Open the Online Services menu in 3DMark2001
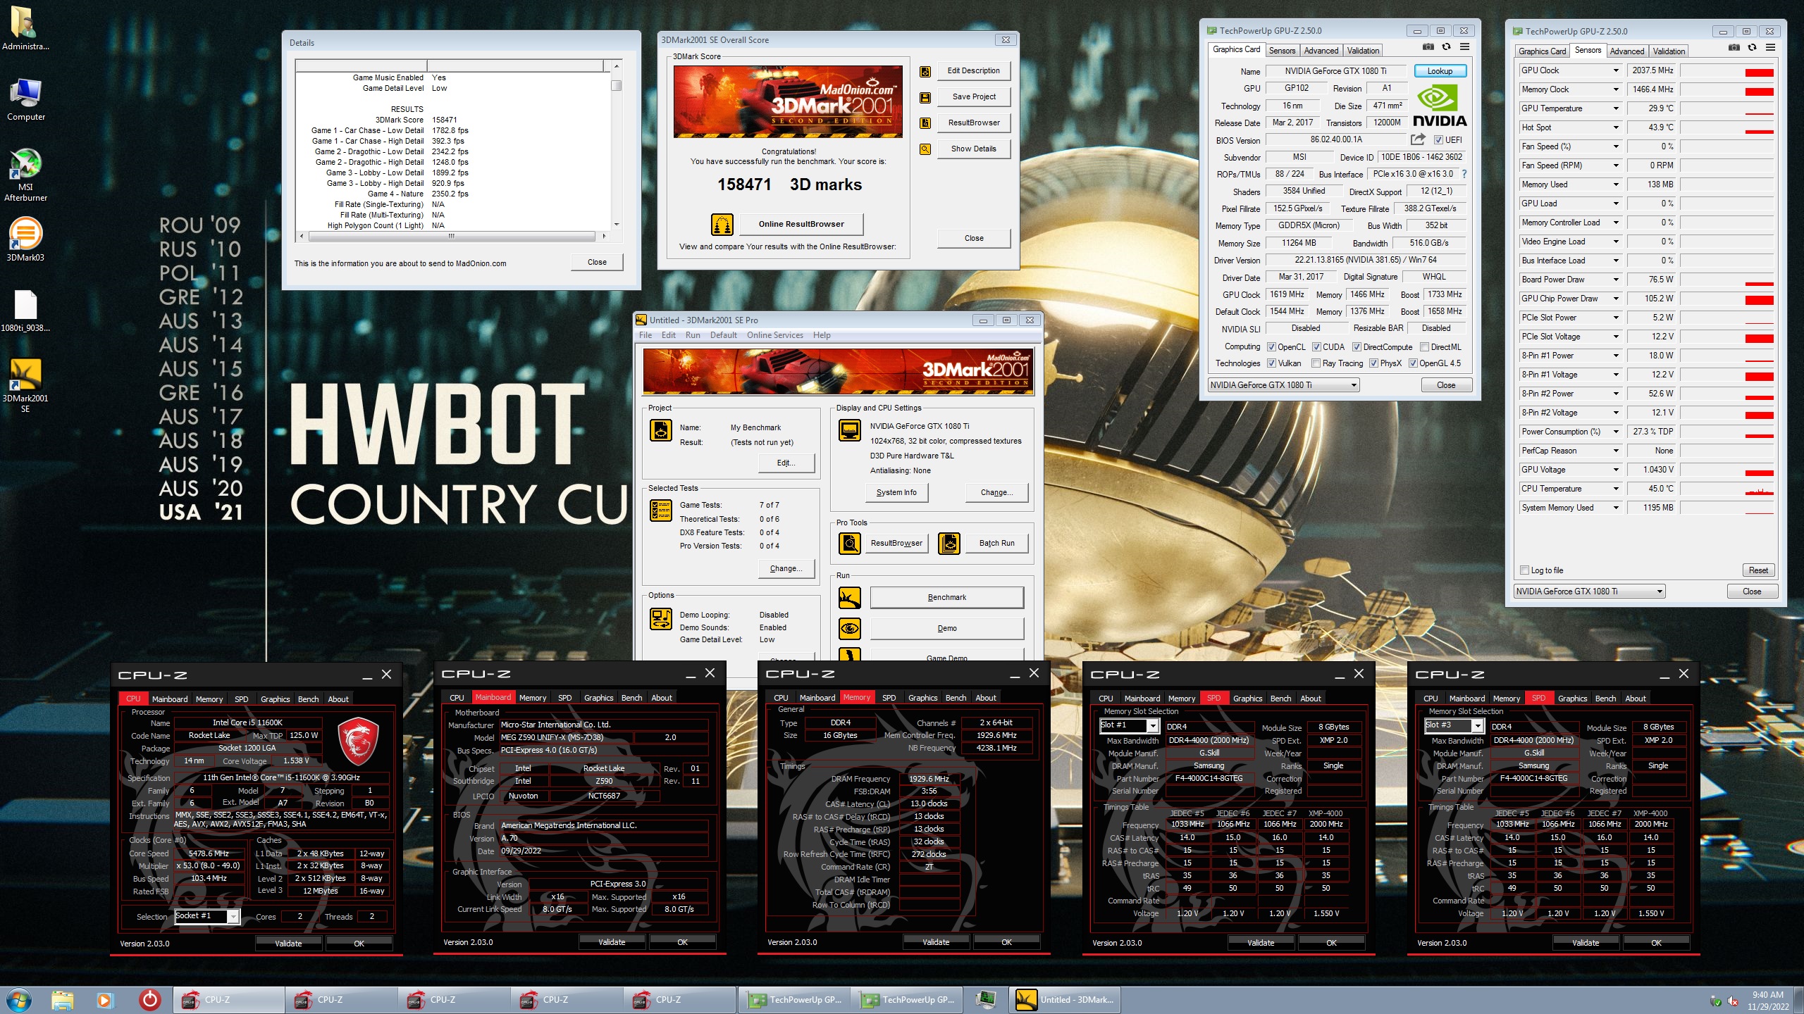The width and height of the screenshot is (1804, 1014). tap(774, 335)
